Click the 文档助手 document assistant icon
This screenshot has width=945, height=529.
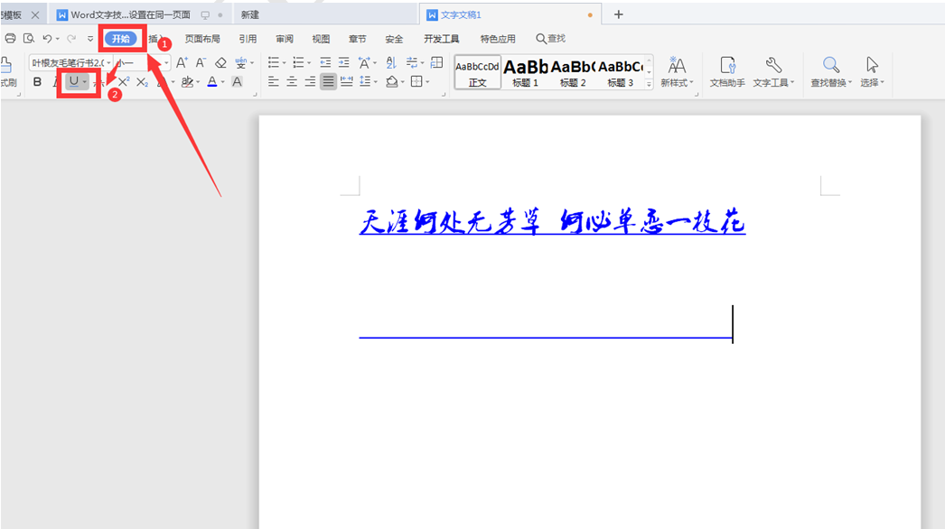coord(727,72)
